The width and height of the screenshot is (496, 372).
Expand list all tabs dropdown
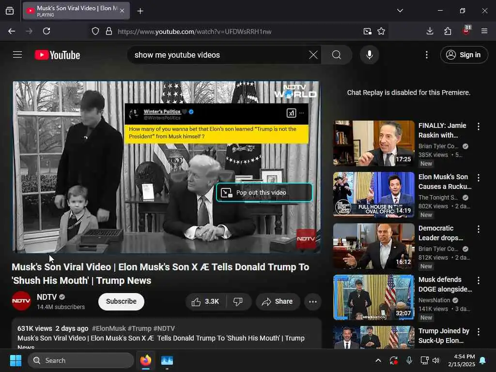400,11
